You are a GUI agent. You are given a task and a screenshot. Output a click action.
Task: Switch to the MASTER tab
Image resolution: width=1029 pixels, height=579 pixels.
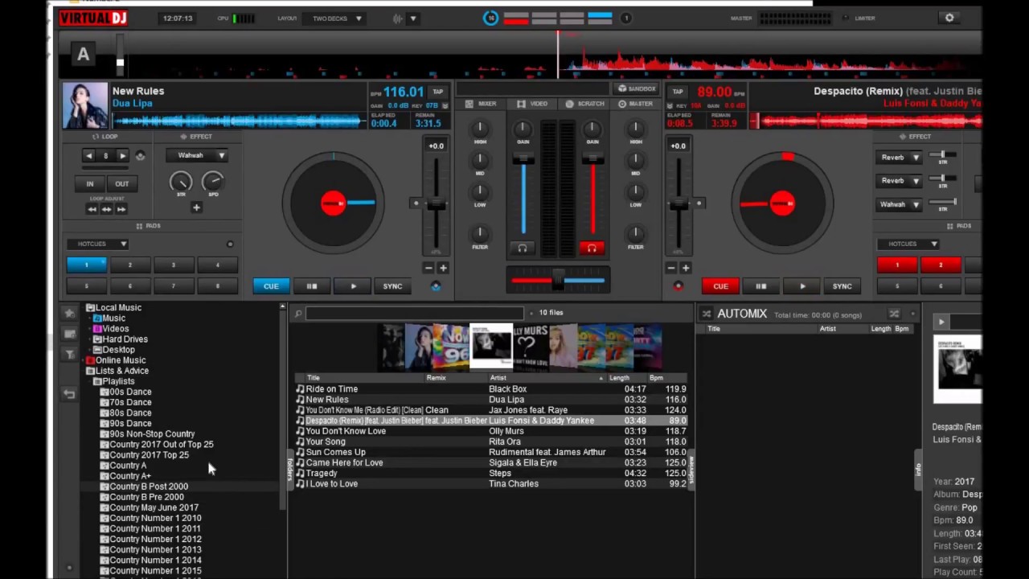tap(636, 104)
